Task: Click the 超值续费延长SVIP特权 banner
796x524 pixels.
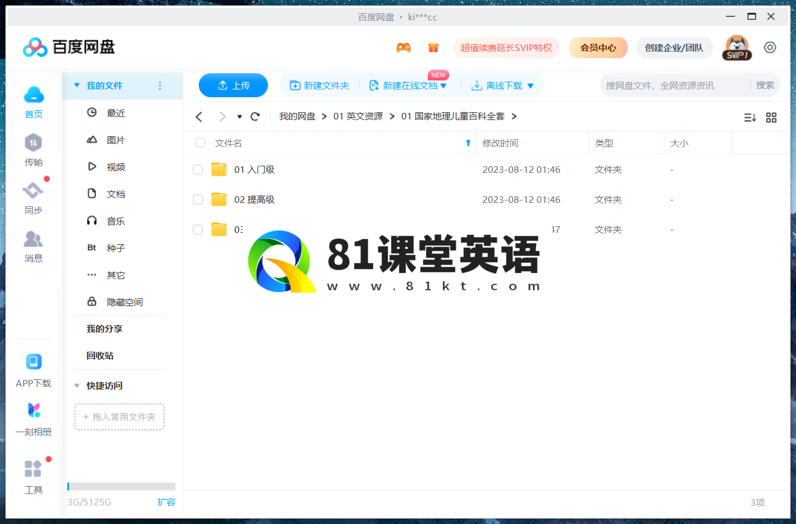Action: tap(506, 48)
